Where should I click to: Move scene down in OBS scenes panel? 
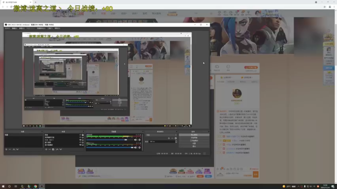[17, 150]
